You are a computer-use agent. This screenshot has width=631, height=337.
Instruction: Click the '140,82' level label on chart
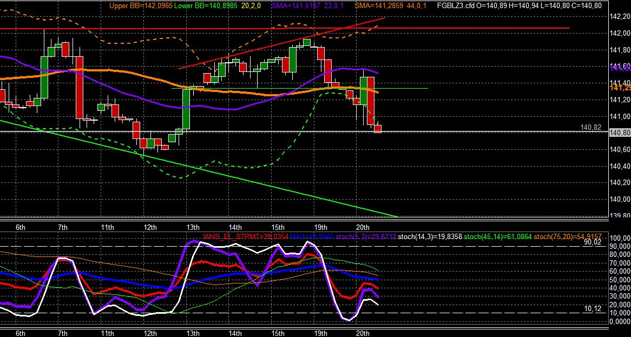pyautogui.click(x=591, y=128)
